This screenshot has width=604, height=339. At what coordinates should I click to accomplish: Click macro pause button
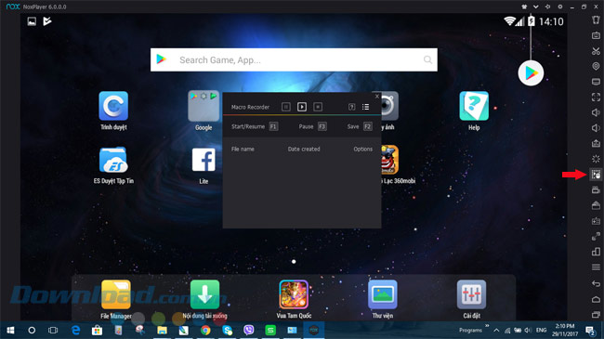pos(286,107)
